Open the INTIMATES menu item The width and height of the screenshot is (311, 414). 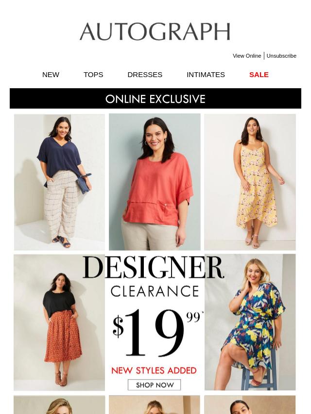[x=206, y=75]
